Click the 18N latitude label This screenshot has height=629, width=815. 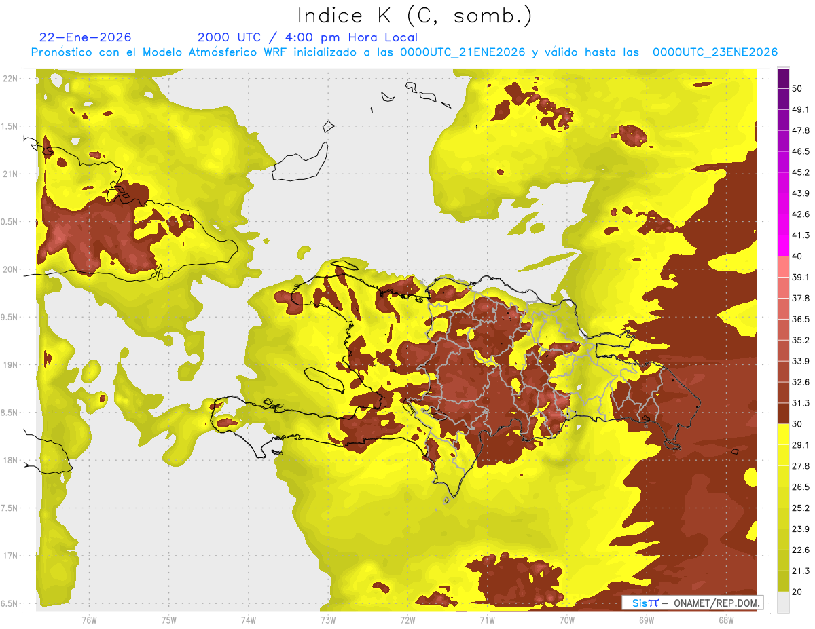click(12, 460)
